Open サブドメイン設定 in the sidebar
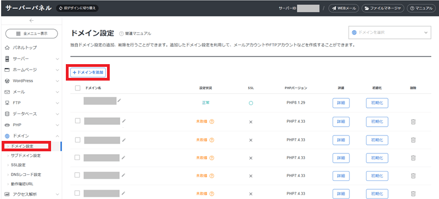439x199 pixels. tap(26, 156)
